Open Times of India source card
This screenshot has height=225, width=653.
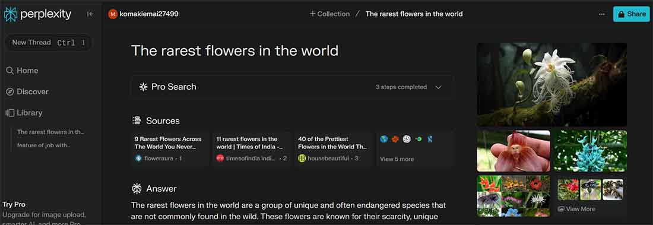point(252,149)
